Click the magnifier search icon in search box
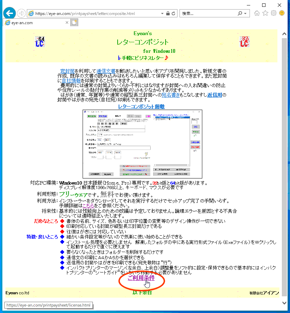Screen dimensions: 290x313 (240, 14)
